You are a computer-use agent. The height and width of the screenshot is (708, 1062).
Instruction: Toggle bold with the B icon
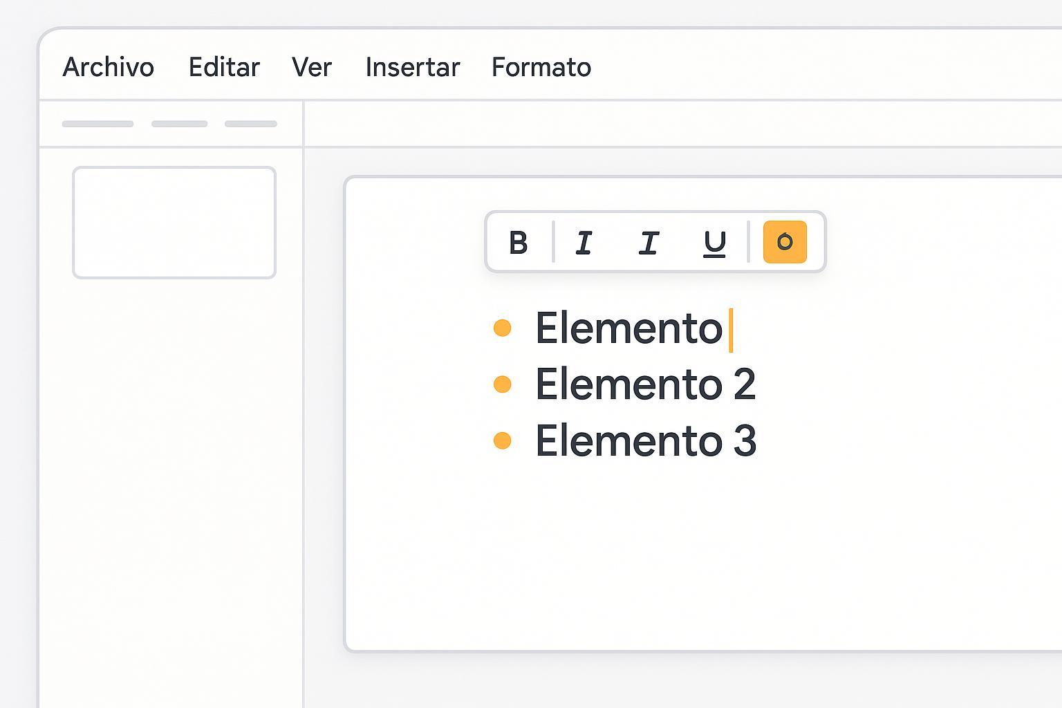coord(518,243)
